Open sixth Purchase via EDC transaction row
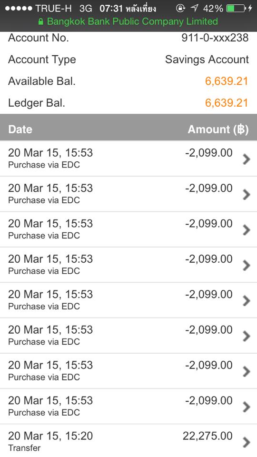Viewport: 257px width, 457px height. coord(128,336)
